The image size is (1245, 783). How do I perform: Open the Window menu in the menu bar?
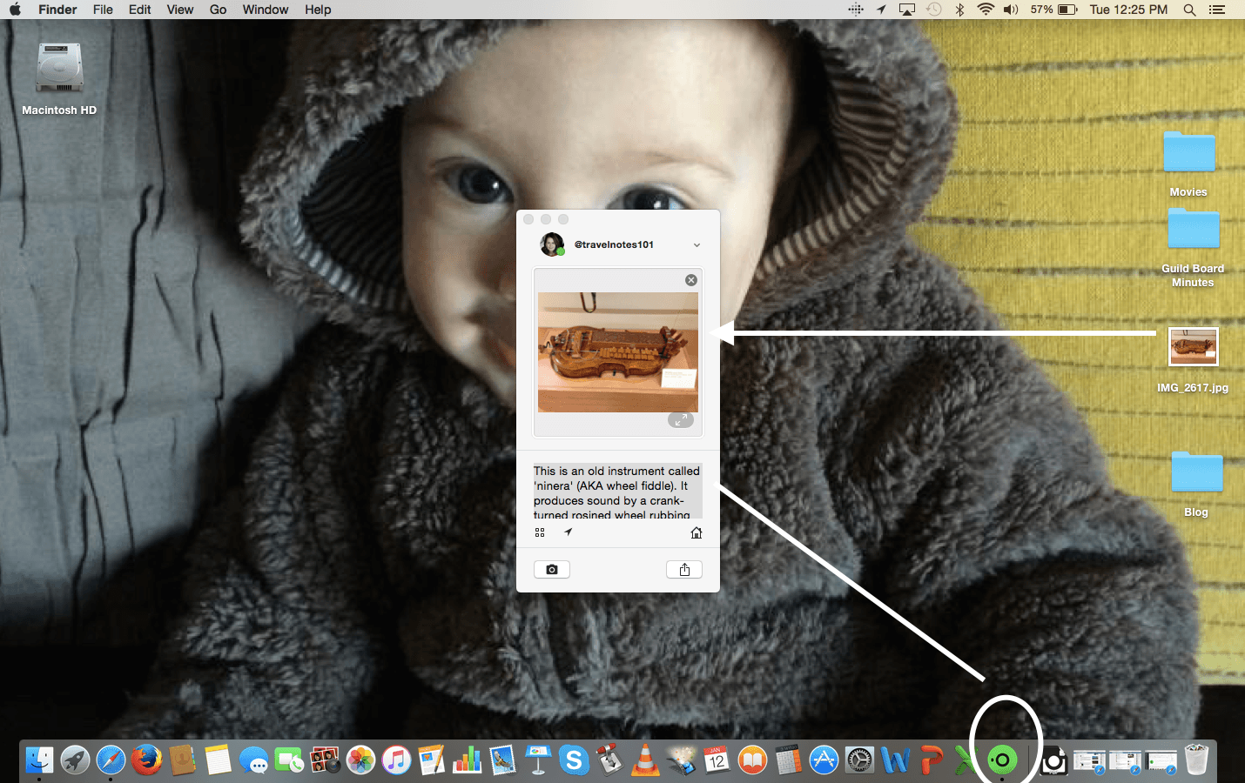tap(265, 10)
